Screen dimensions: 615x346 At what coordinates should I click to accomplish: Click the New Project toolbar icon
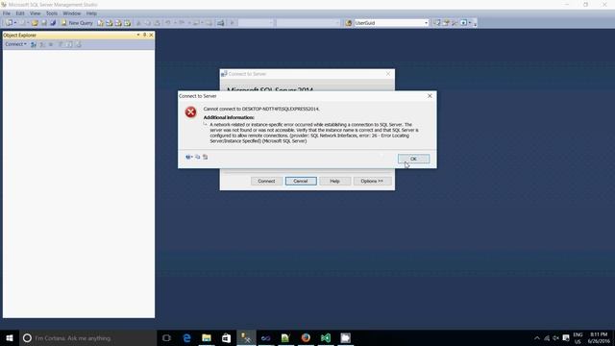[9, 23]
